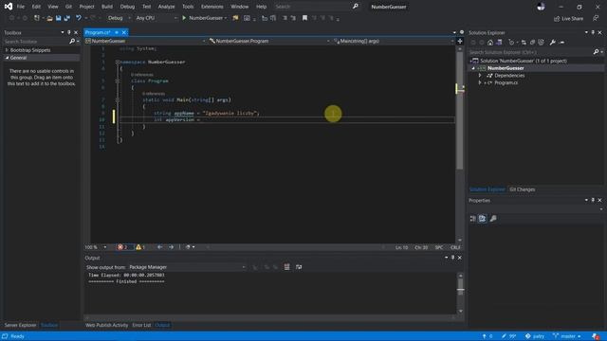607x341 pixels.
Task: Close the Program.cs tab
Action: [x=124, y=32]
